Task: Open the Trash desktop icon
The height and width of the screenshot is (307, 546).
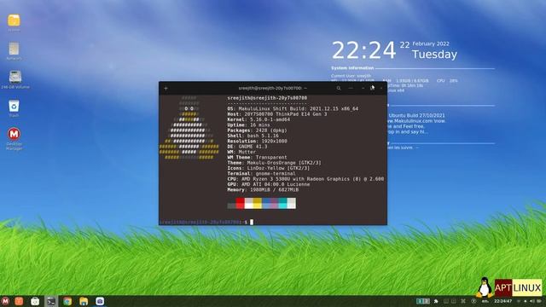Action: coord(14,108)
